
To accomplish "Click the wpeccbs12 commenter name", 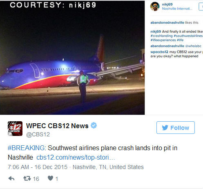I will click(159, 52).
